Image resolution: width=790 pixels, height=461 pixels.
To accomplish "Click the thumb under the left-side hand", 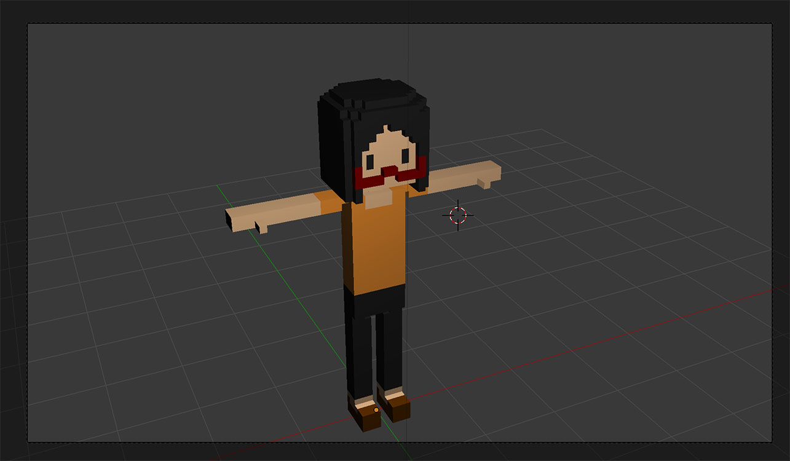I will (x=261, y=228).
